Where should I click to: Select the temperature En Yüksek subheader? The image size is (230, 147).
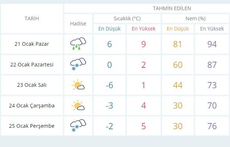point(144,29)
